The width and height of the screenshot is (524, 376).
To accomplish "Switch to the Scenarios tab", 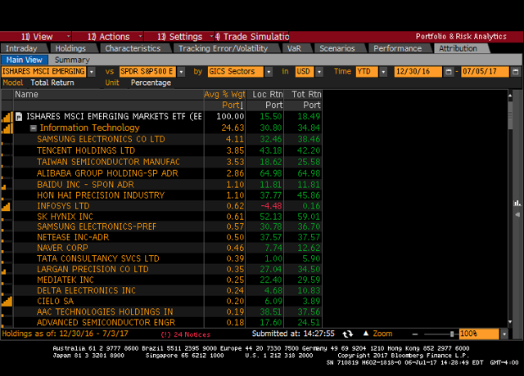I will tap(337, 48).
